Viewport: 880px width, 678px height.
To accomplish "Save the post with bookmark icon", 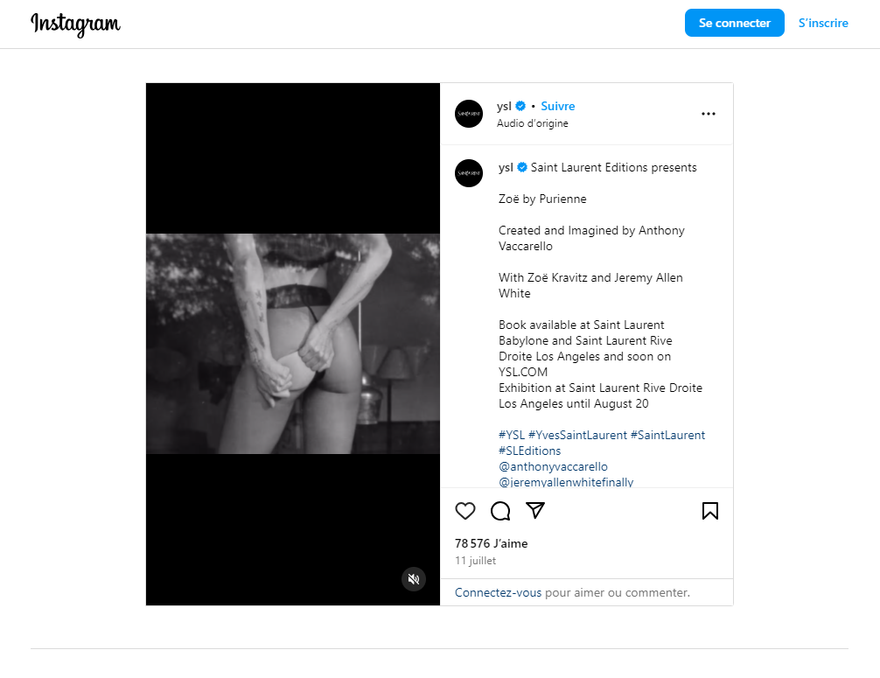I will click(709, 511).
